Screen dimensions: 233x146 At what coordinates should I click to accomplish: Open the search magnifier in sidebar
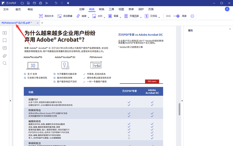click(x=5, y=63)
